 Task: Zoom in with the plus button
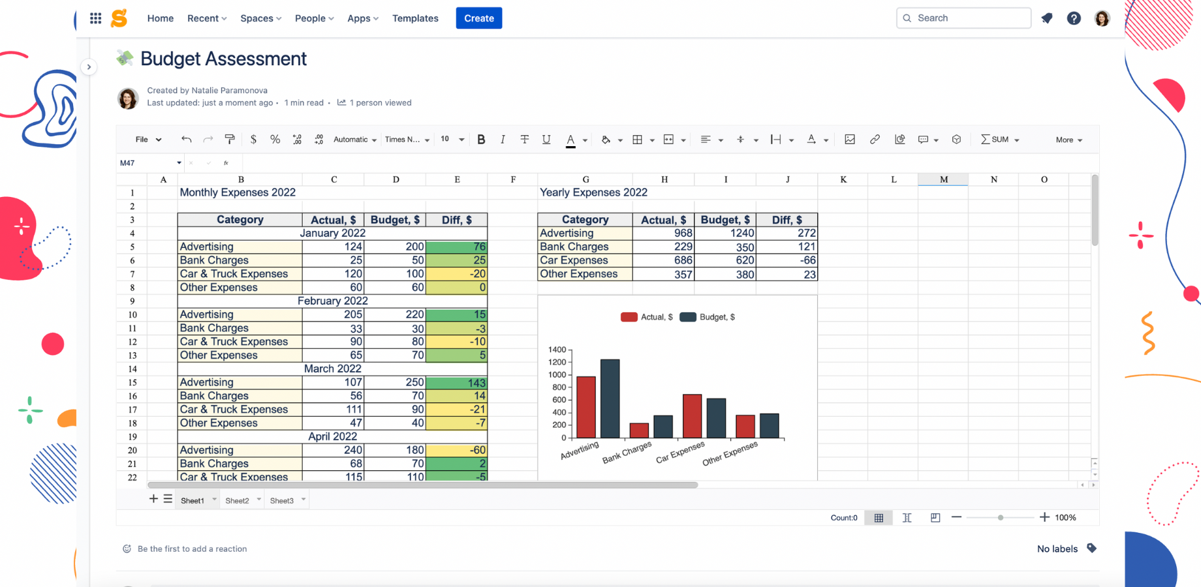(x=1044, y=517)
